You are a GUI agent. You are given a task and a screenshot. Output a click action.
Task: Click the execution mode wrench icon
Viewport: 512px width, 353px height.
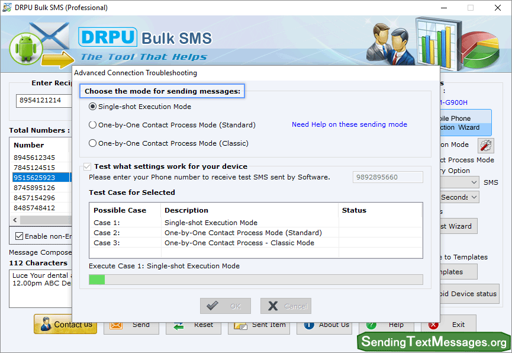[x=485, y=146]
